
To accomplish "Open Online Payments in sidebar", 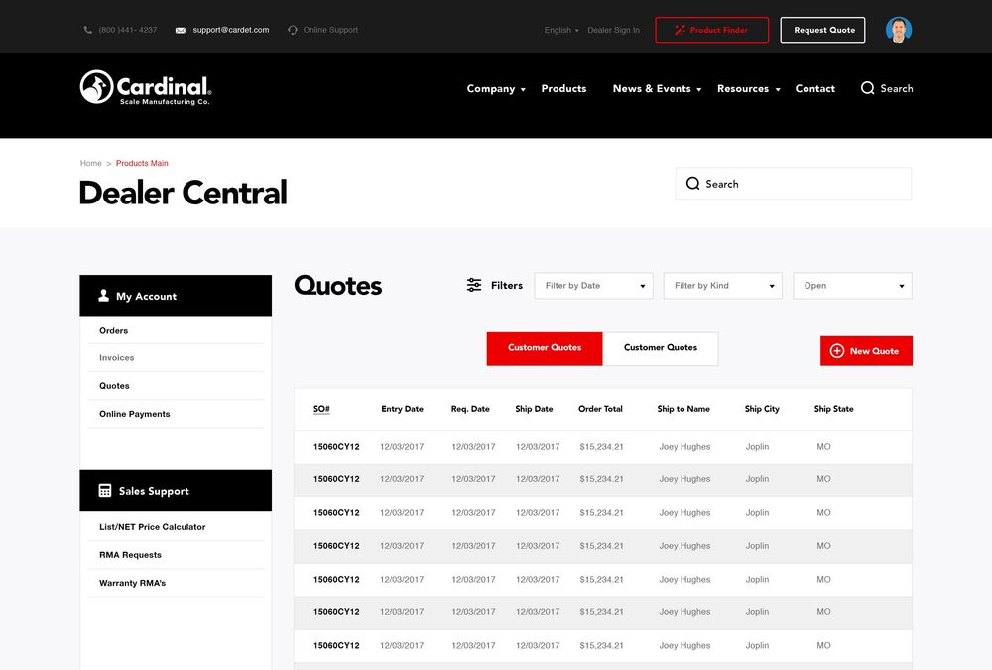I will click(x=134, y=414).
